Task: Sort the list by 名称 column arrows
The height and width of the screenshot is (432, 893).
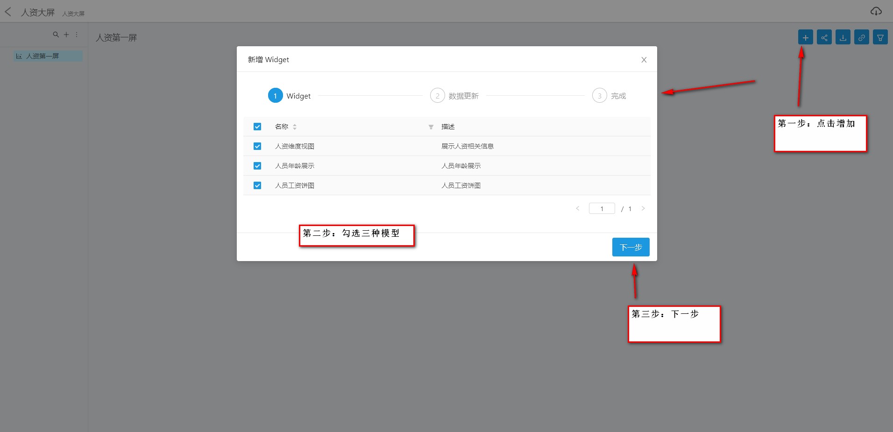Action: (295, 127)
